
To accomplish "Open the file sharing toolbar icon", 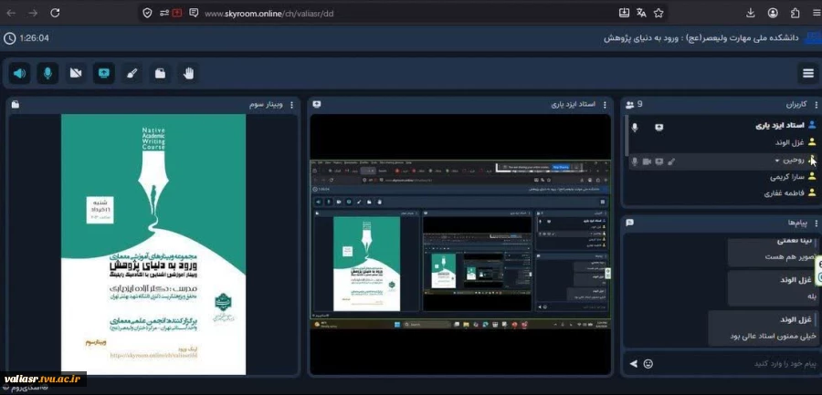I will click(x=160, y=73).
